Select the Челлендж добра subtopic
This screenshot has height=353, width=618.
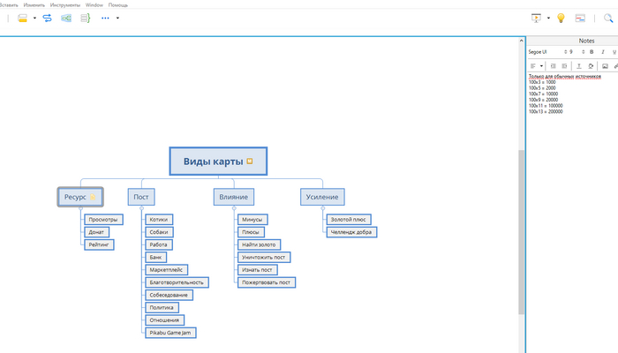click(351, 232)
